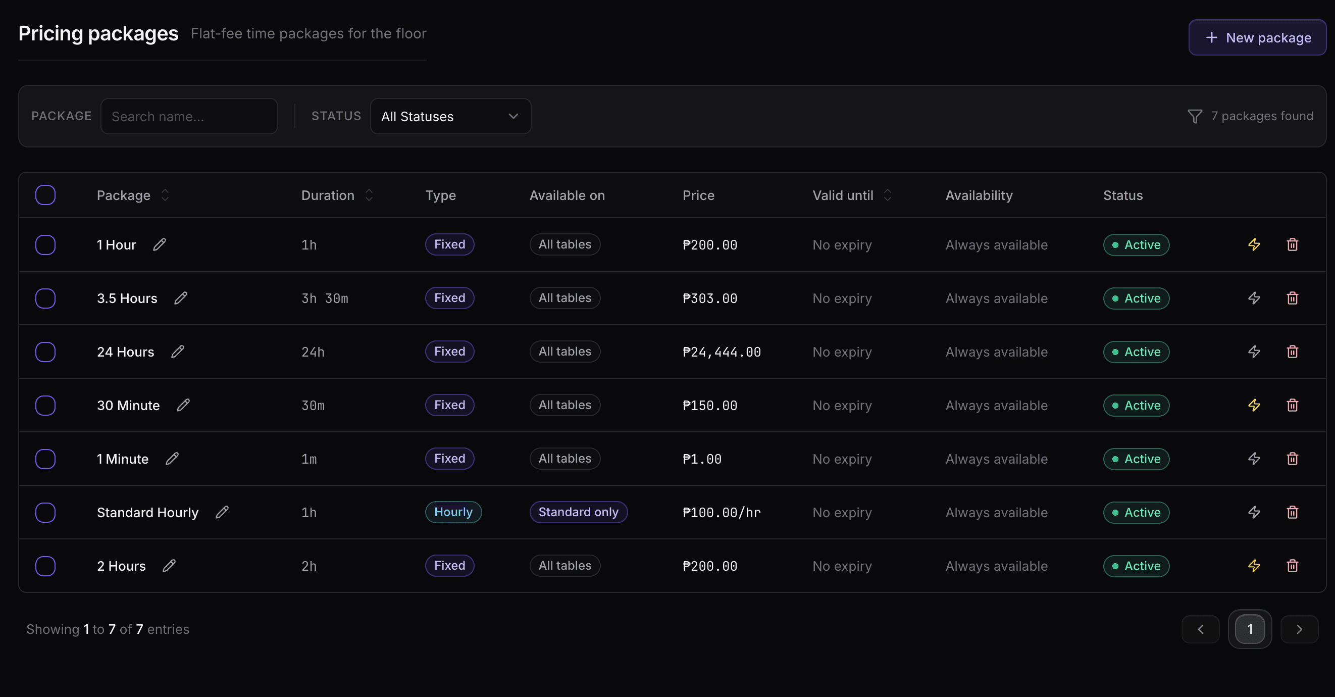Image resolution: width=1335 pixels, height=697 pixels.
Task: Delete the 3.5 Hours package
Action: 1293,298
